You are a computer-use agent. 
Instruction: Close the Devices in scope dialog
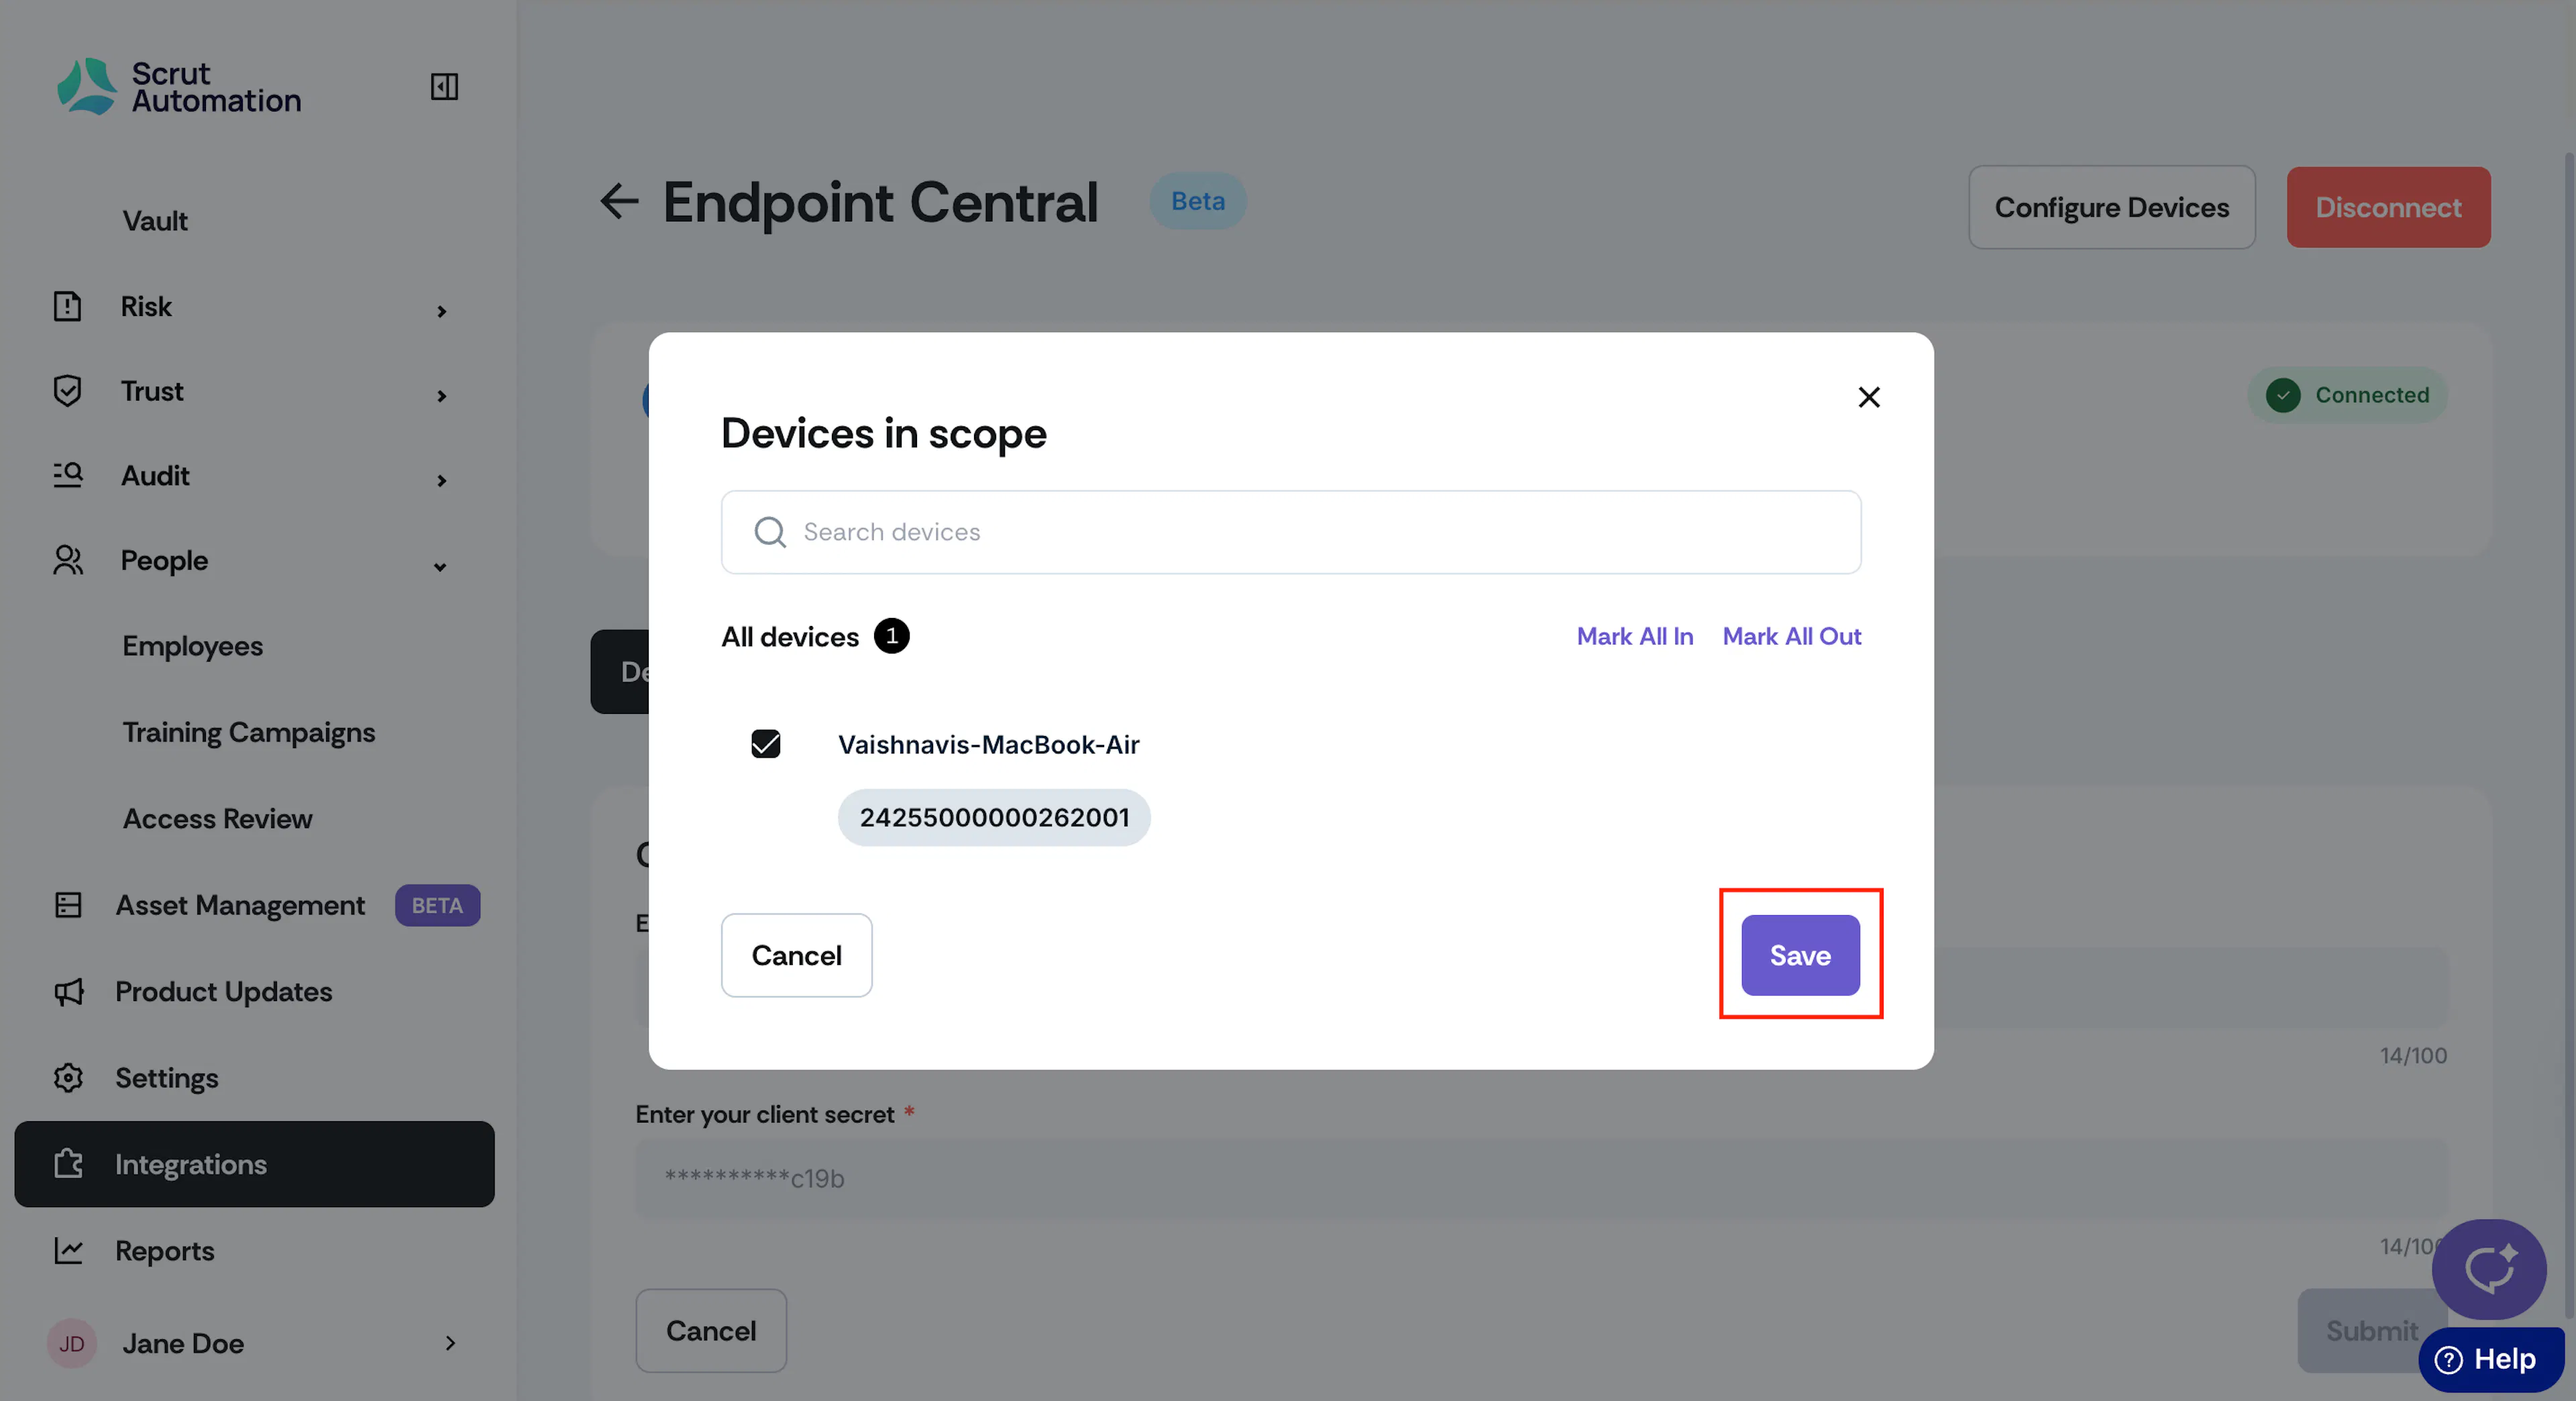coord(1868,397)
